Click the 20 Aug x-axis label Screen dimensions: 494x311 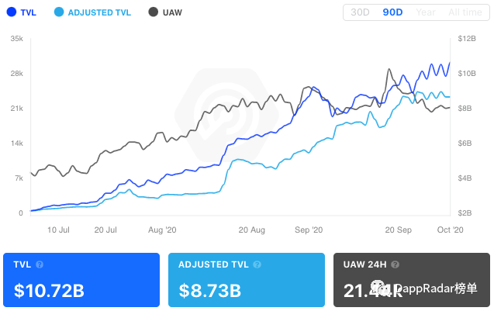pyautogui.click(x=252, y=230)
